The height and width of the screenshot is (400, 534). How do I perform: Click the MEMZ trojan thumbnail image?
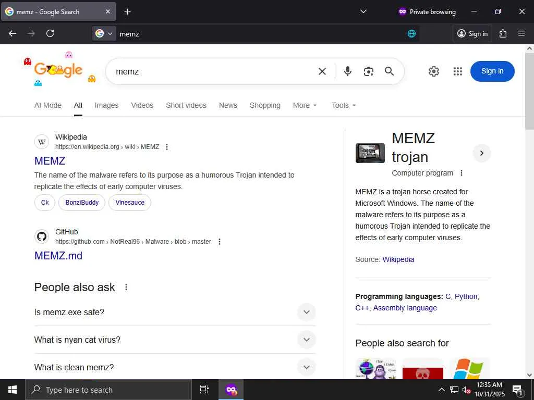coord(370,153)
